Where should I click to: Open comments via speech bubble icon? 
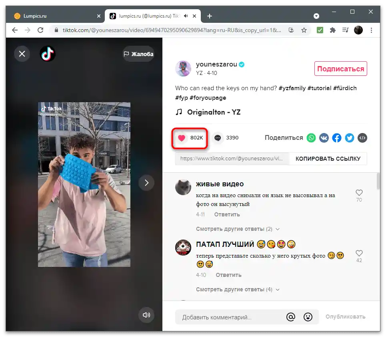[218, 138]
